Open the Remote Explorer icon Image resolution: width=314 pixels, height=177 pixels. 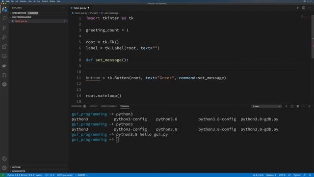(4, 56)
